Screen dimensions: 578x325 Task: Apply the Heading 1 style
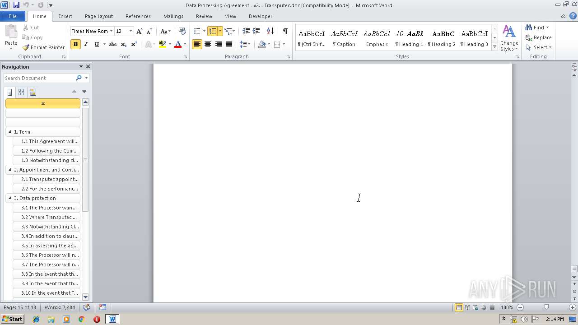409,38
